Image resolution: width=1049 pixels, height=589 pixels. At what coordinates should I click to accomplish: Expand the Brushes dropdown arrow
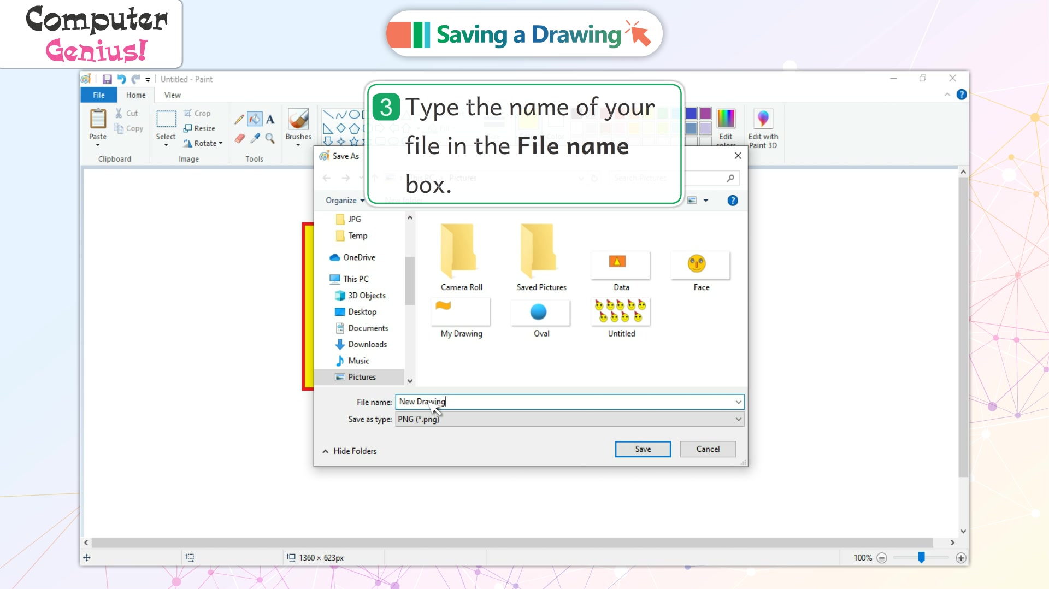point(298,145)
